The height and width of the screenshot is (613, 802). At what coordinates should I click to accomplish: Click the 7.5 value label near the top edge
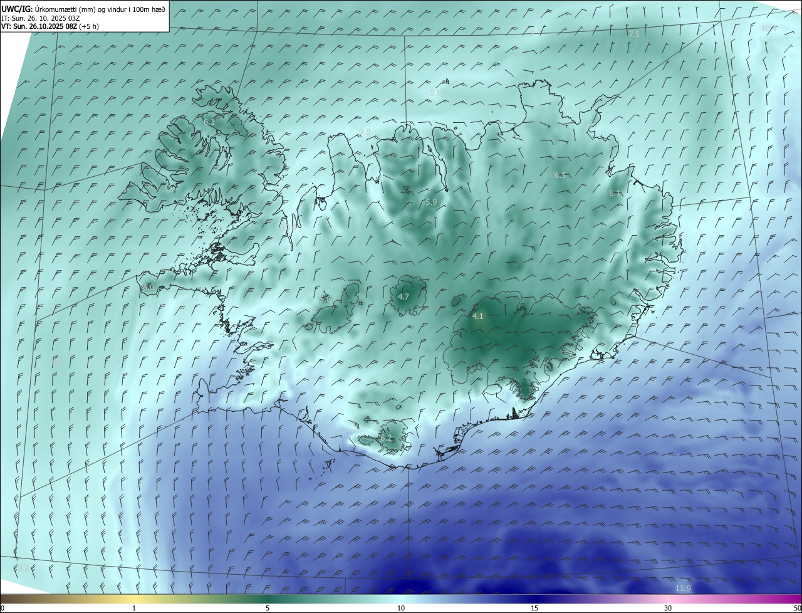[x=634, y=34]
